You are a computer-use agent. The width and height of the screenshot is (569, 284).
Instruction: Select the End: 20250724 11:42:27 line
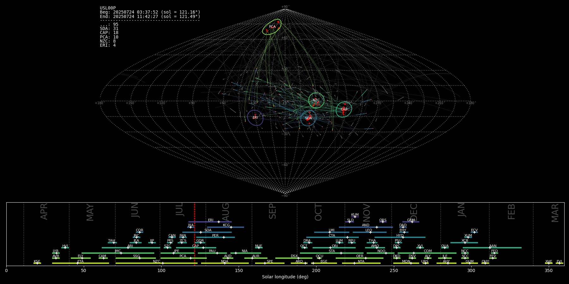coord(150,16)
